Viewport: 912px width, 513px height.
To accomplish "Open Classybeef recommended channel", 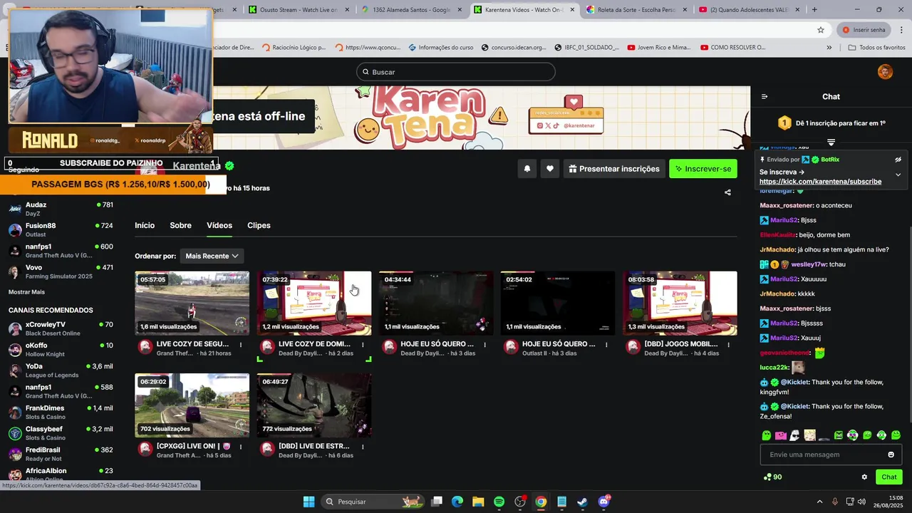I will pos(61,433).
